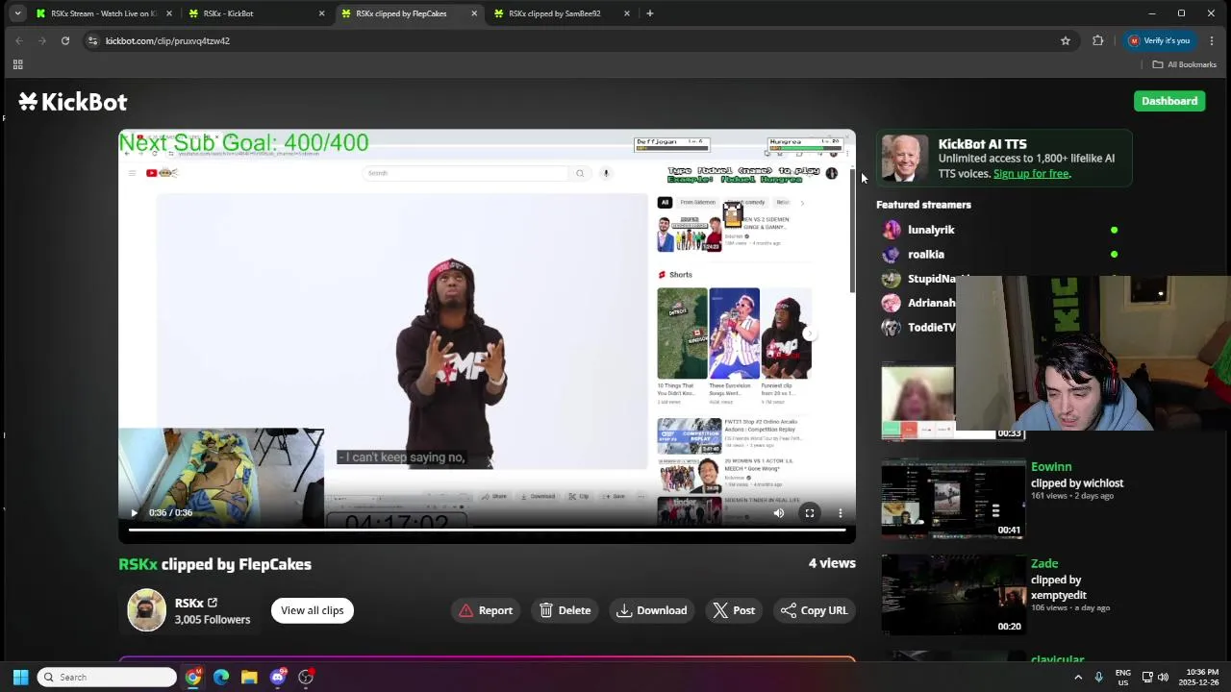1231x692 pixels.
Task: Switch to the RSKx - KickBot tab
Action: 255,13
